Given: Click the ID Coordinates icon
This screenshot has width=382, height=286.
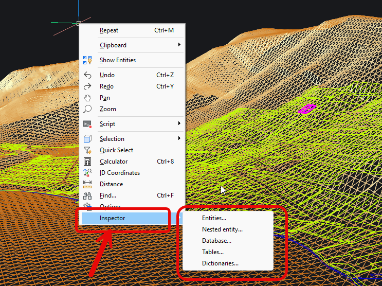Looking at the screenshot, I should [x=87, y=173].
